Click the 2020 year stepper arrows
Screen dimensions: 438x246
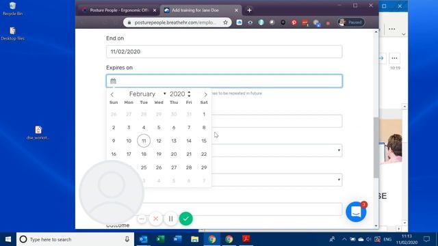[x=189, y=94]
